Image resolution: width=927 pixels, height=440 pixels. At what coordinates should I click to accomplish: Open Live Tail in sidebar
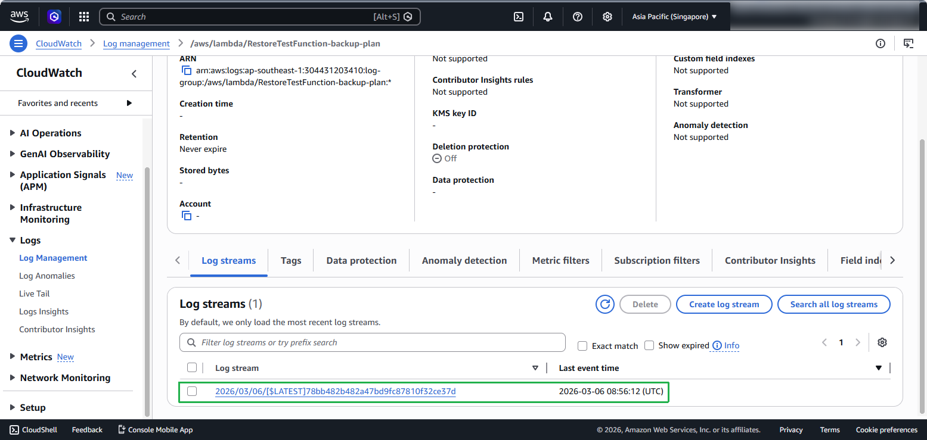(35, 294)
